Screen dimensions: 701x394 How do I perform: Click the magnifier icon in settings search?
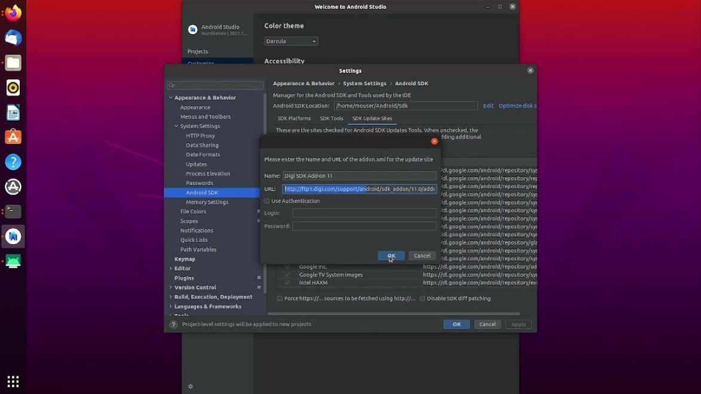172,85
